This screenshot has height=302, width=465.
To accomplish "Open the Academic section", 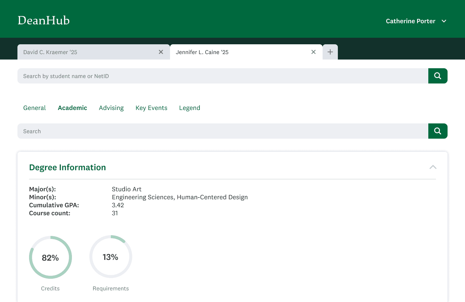I will click(x=72, y=108).
